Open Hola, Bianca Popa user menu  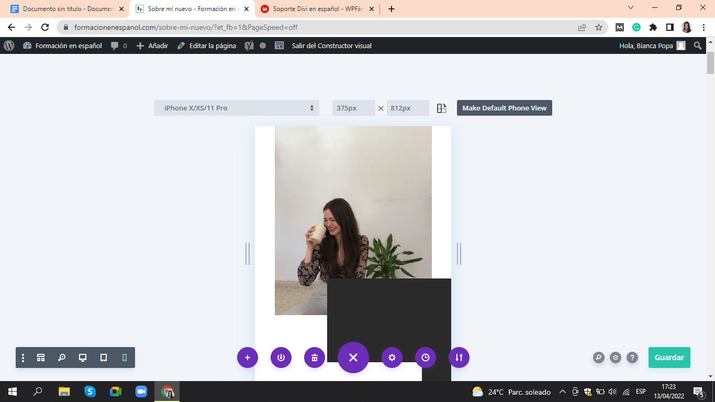coord(652,46)
